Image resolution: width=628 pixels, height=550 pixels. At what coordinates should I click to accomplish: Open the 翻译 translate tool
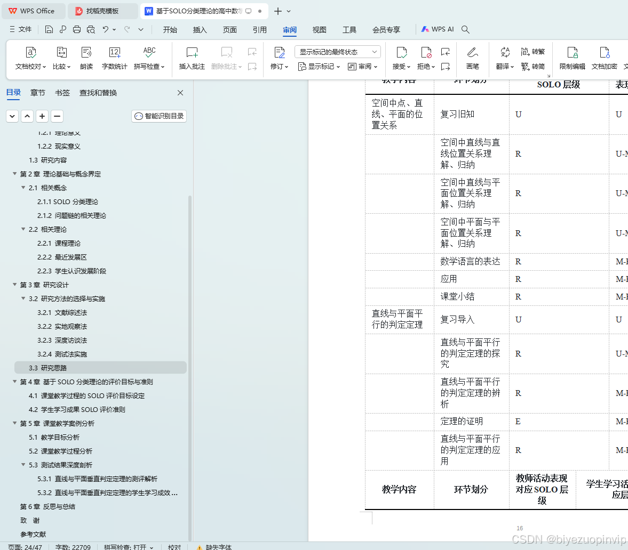(505, 59)
